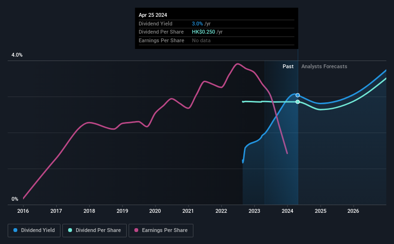Click the 2018 x-axis year label

pos(89,211)
